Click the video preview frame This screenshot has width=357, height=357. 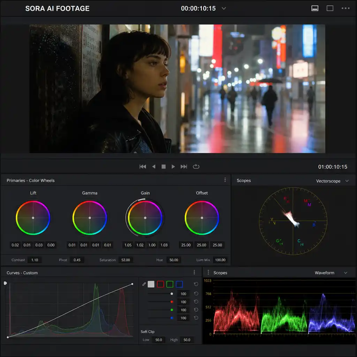pyautogui.click(x=177, y=89)
